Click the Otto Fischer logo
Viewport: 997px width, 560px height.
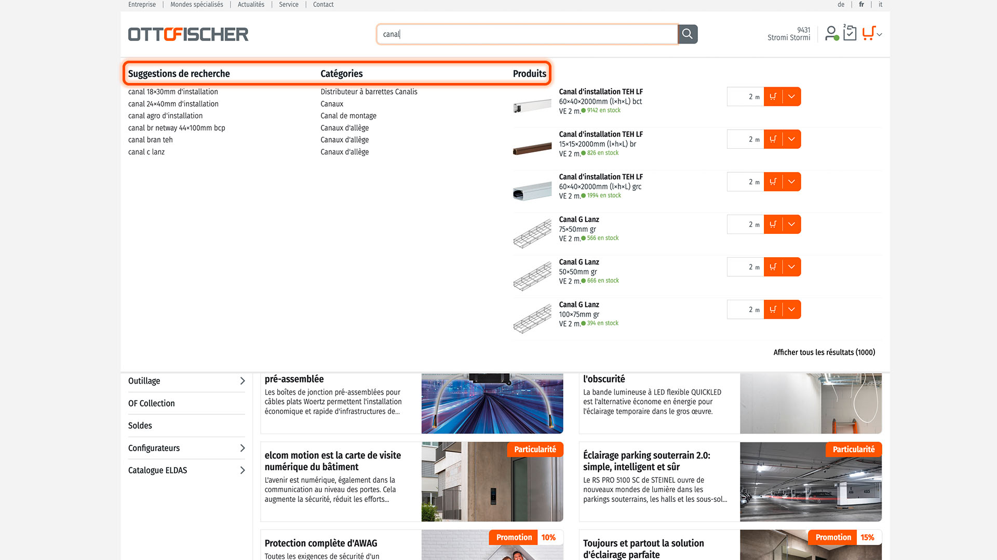188,34
